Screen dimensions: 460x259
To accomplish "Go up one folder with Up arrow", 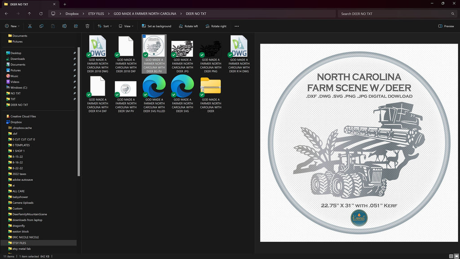I will (x=29, y=13).
